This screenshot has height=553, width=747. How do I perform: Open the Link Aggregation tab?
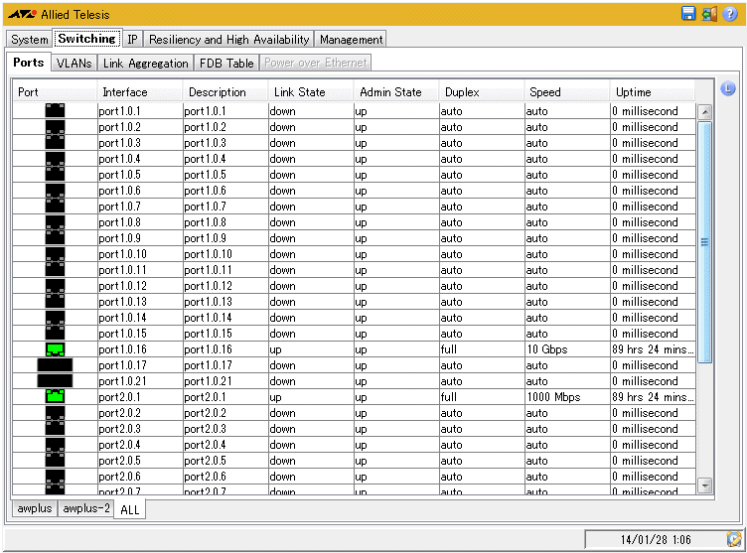coord(145,63)
